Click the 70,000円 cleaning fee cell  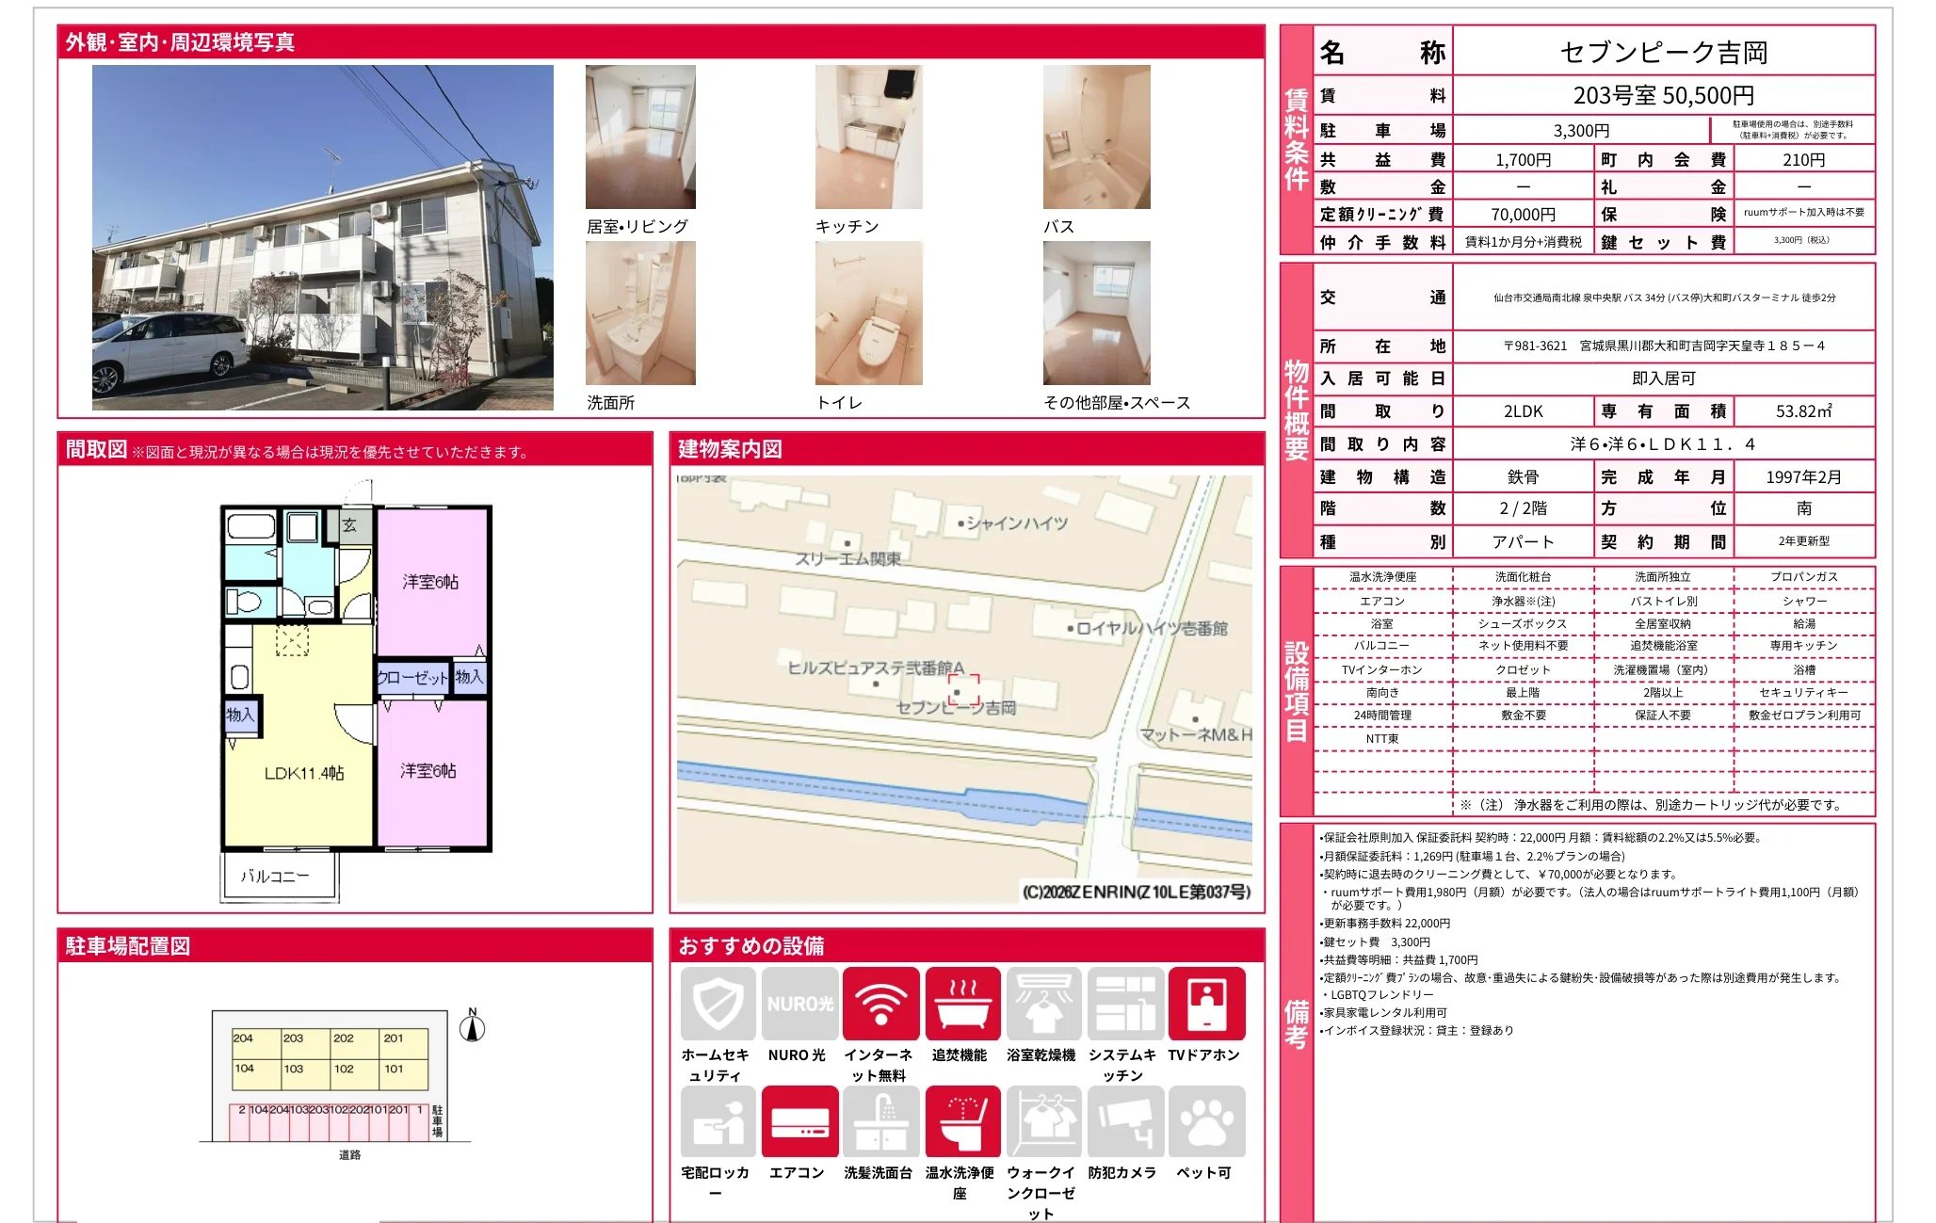coord(1524,215)
